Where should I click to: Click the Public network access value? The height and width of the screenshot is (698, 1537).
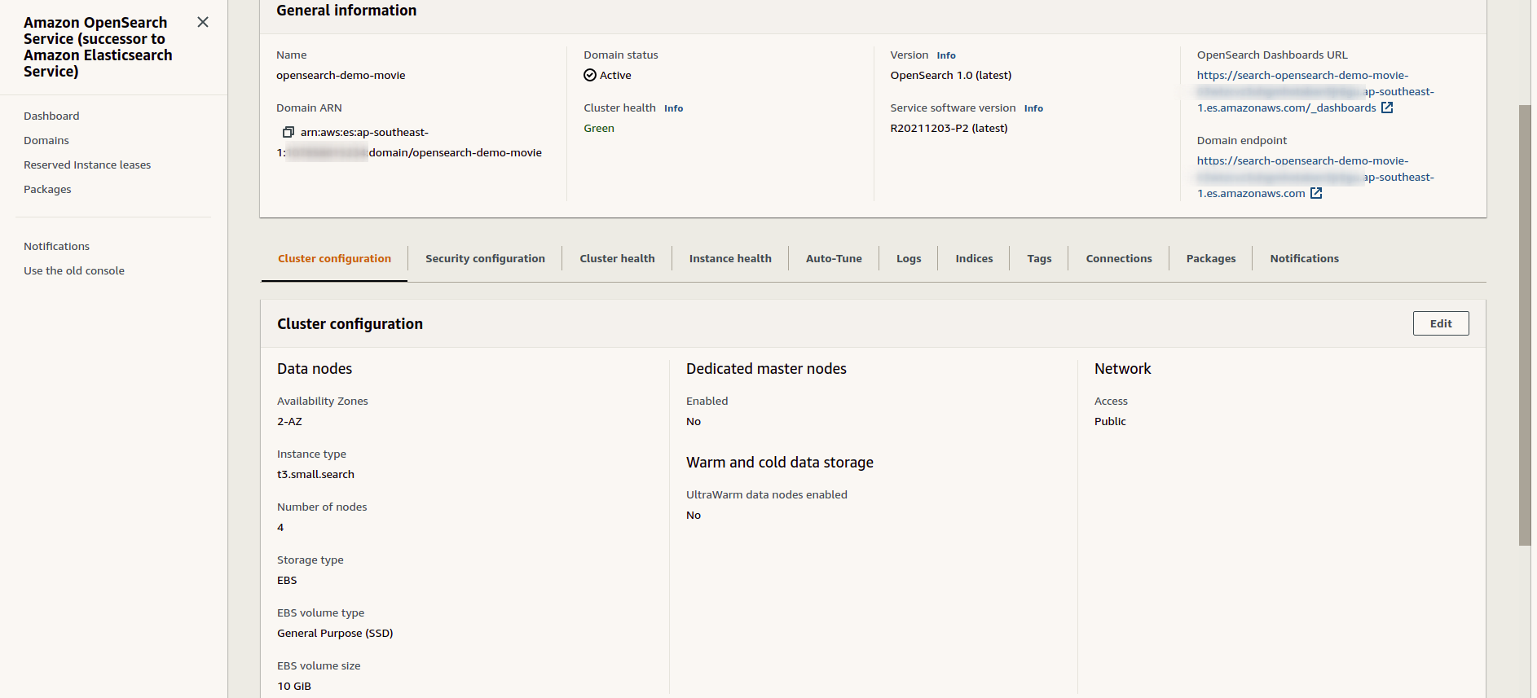point(1110,421)
